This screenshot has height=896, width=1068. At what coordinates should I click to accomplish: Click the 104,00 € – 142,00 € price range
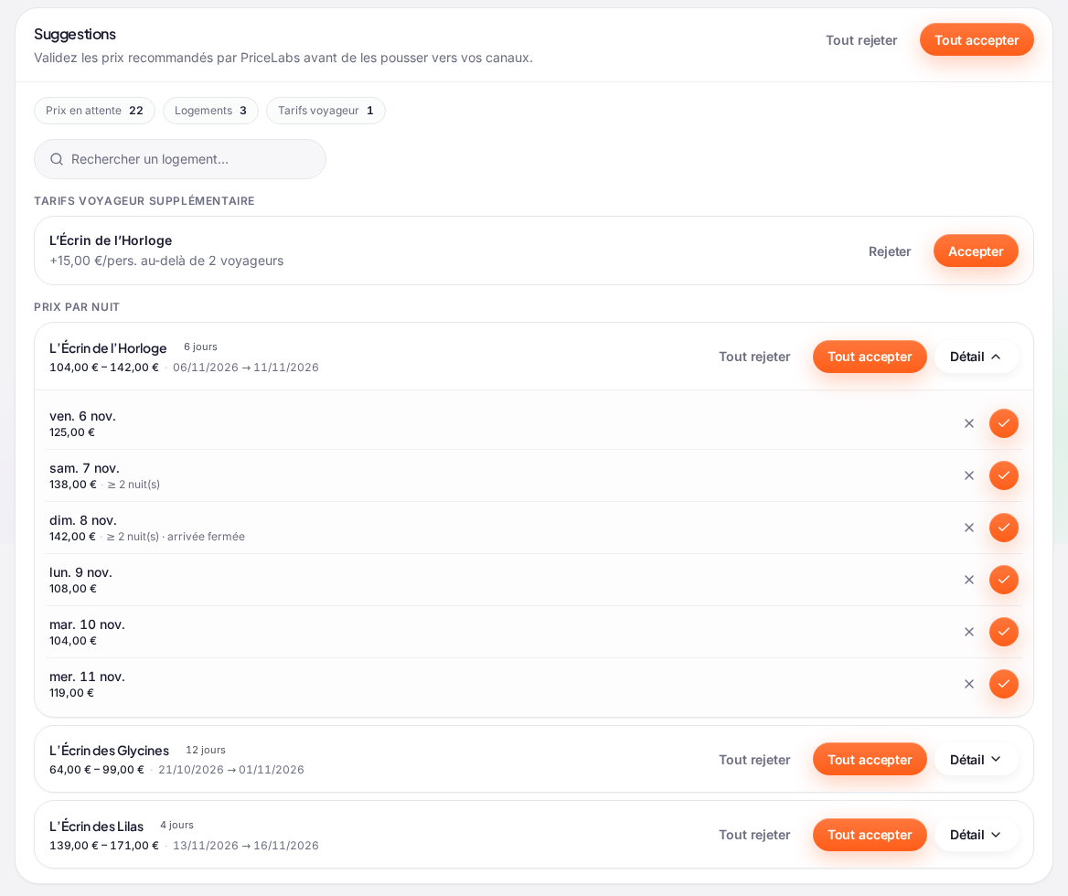tap(103, 368)
